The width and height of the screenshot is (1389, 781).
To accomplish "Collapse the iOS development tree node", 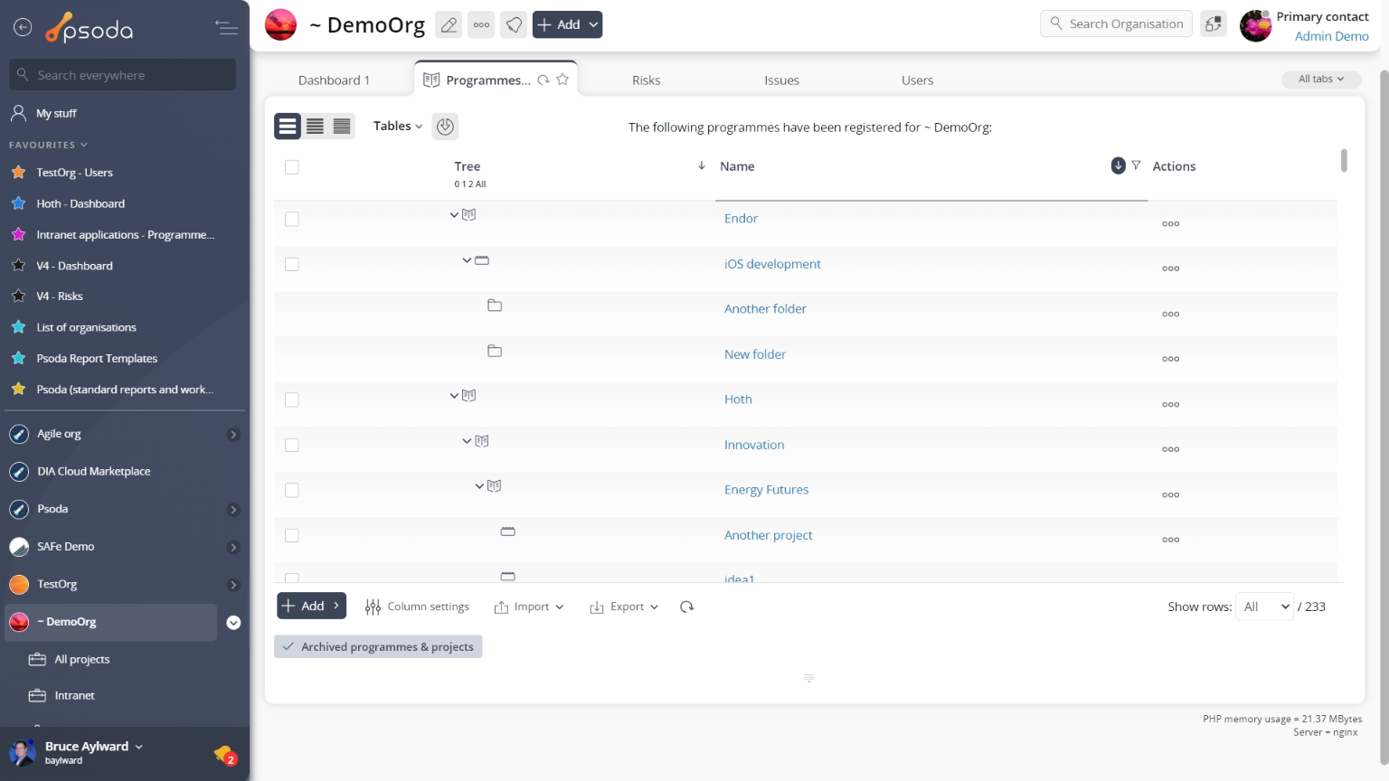I will point(467,260).
